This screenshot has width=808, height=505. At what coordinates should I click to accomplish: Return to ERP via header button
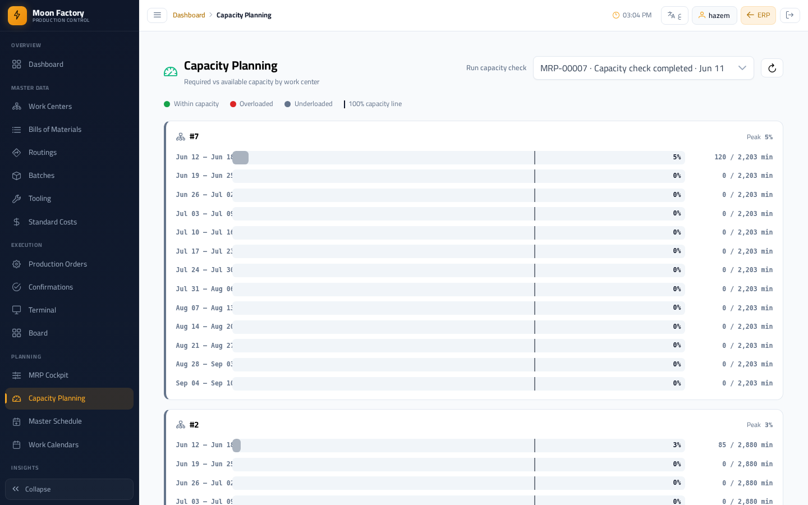point(758,15)
